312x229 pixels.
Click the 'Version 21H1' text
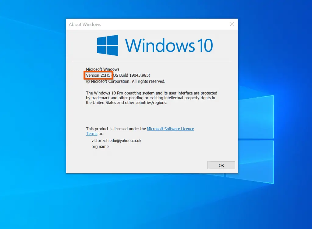pos(98,75)
